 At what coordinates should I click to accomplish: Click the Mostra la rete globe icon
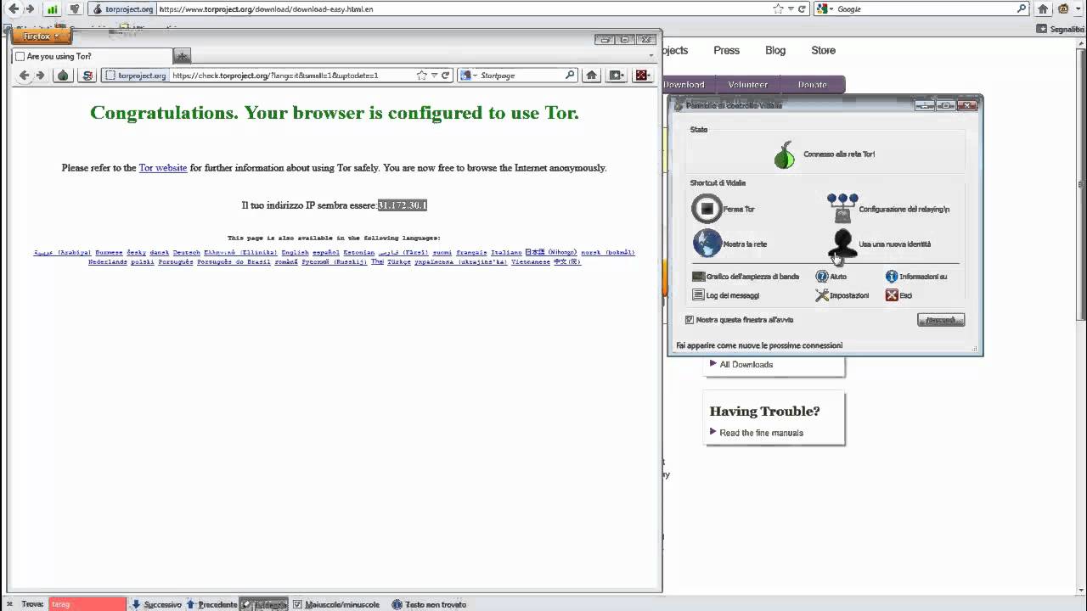click(707, 244)
